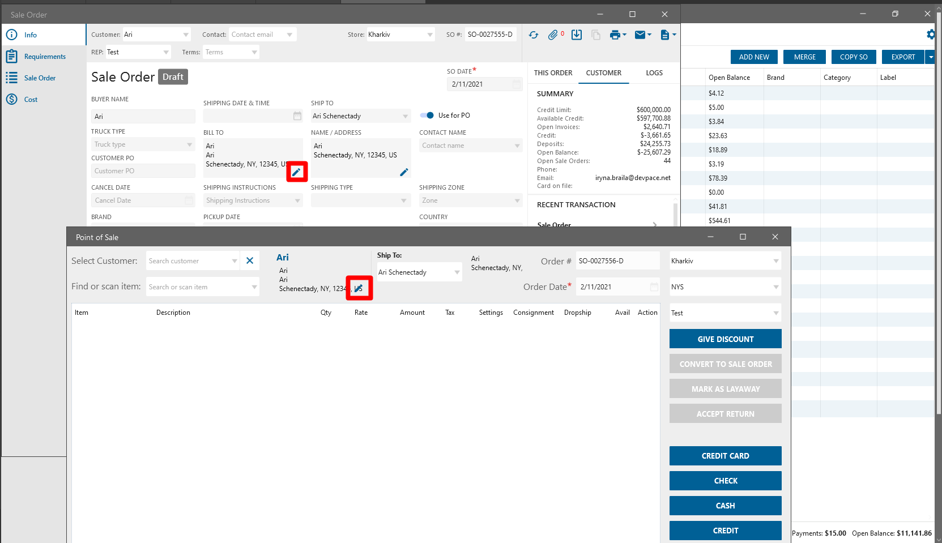Click the Order # field in Point of Sale
The image size is (942, 543).
[618, 261]
